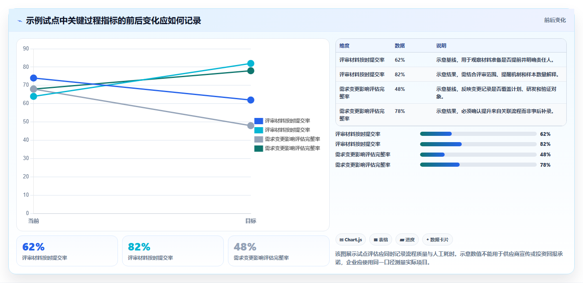Click the legend label next to the gray swatch
This screenshot has width=583, height=283.
[293, 139]
